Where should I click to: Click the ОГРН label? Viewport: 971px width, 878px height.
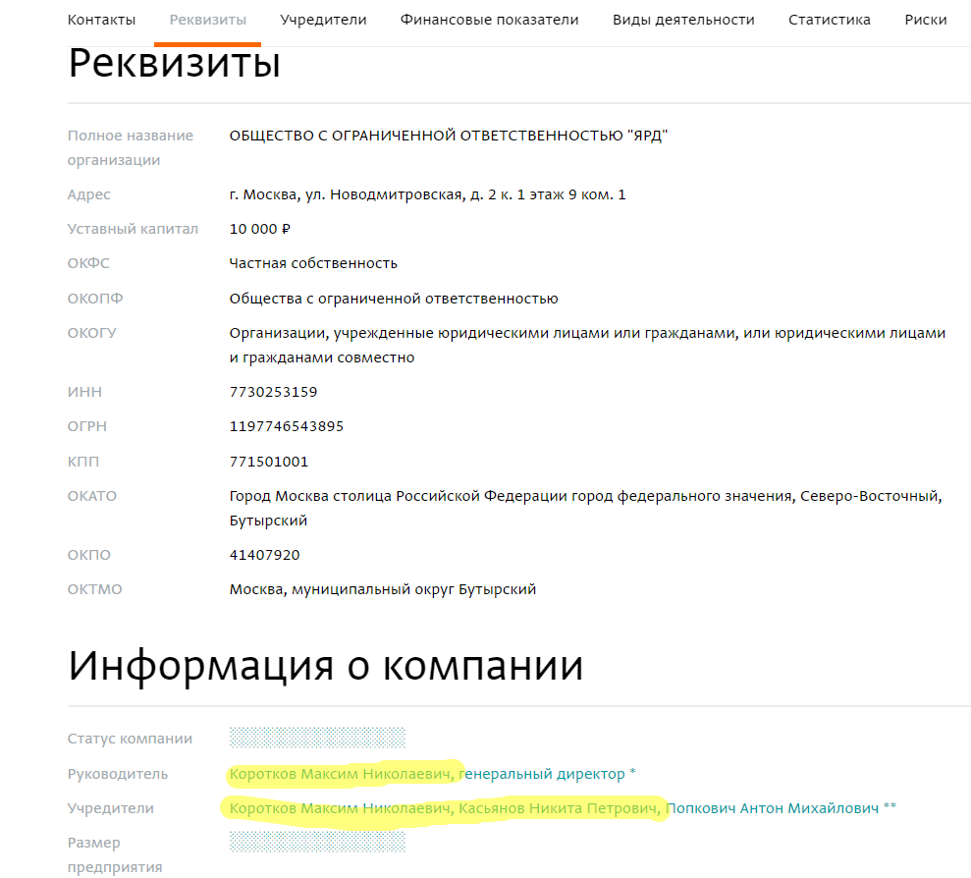coord(86,426)
